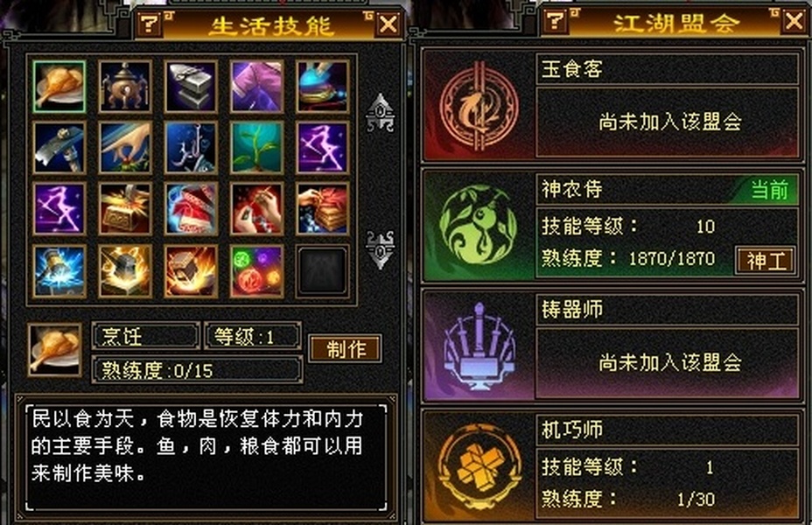
Task: Select the bronze cauldron alchemy skill icon
Action: [125, 87]
